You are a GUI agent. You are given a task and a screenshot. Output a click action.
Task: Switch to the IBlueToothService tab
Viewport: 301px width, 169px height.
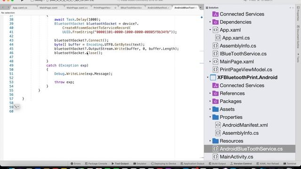tap(131, 8)
